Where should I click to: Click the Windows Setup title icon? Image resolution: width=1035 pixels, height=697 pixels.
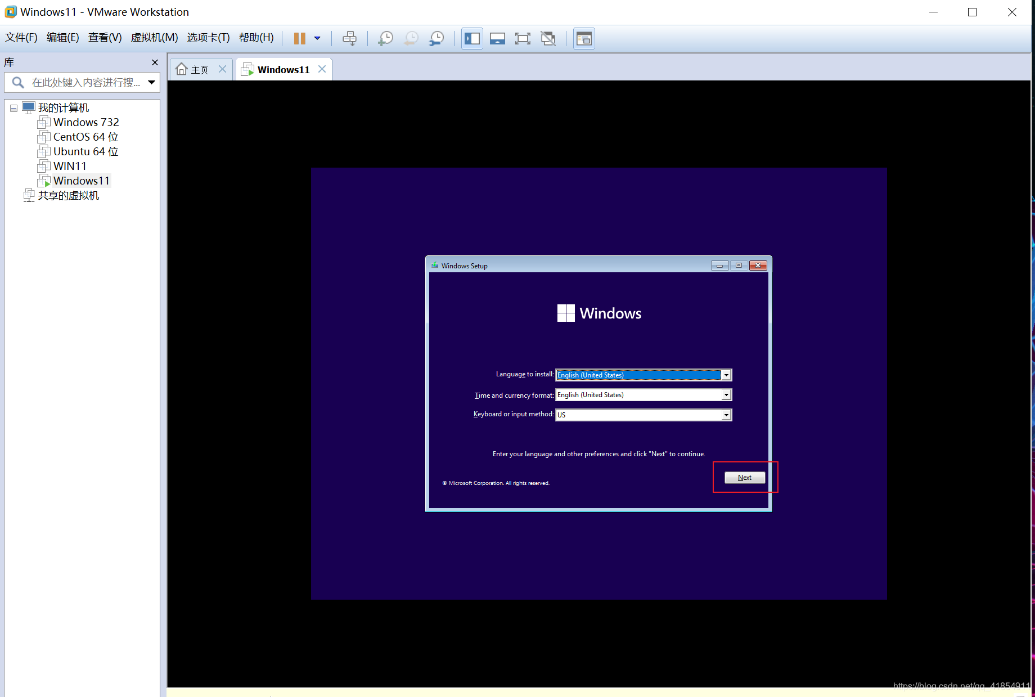coord(435,266)
